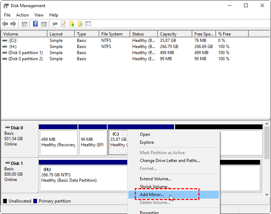
Task: Choose Extend Volume from context menu
Action: tap(174, 179)
